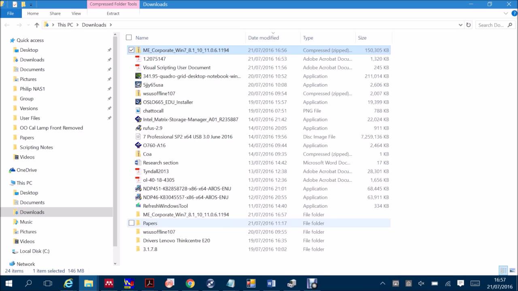Click the Intel_Matrix-Storage-Manager installer icon

coord(138,120)
